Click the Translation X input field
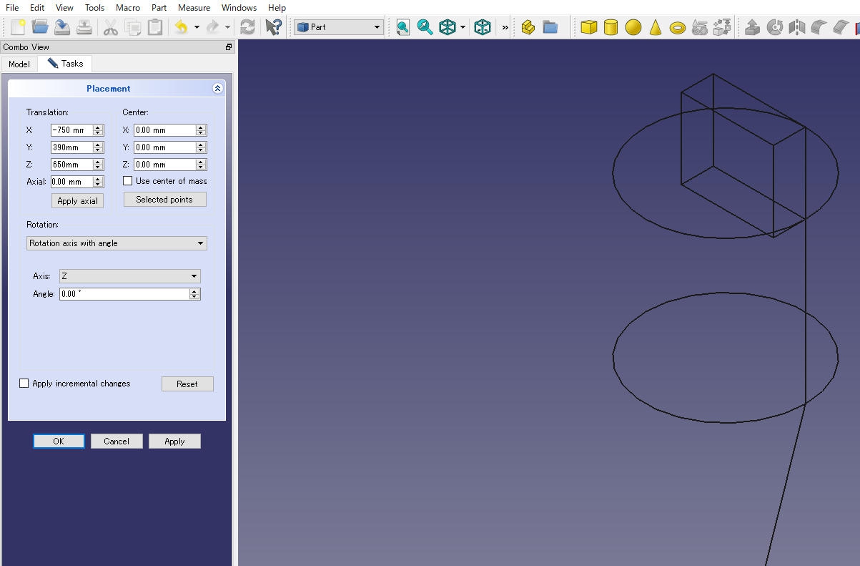 tap(72, 130)
